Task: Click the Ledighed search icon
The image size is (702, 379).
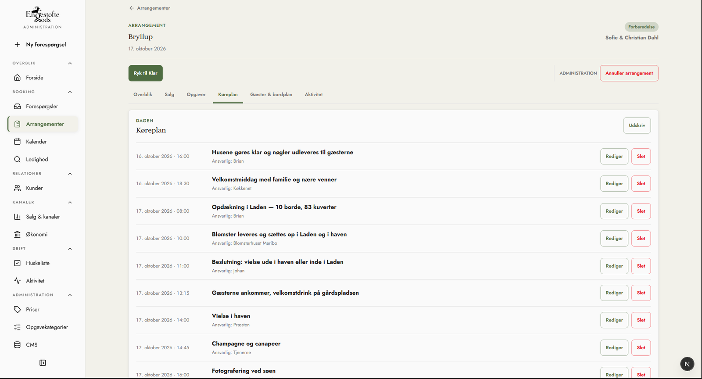Action: [17, 159]
